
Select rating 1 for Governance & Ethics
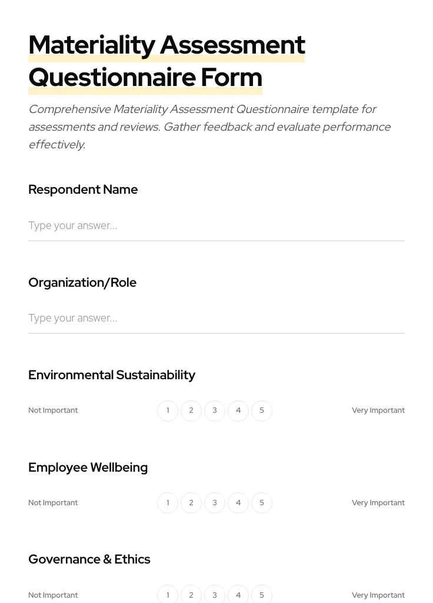(x=168, y=595)
